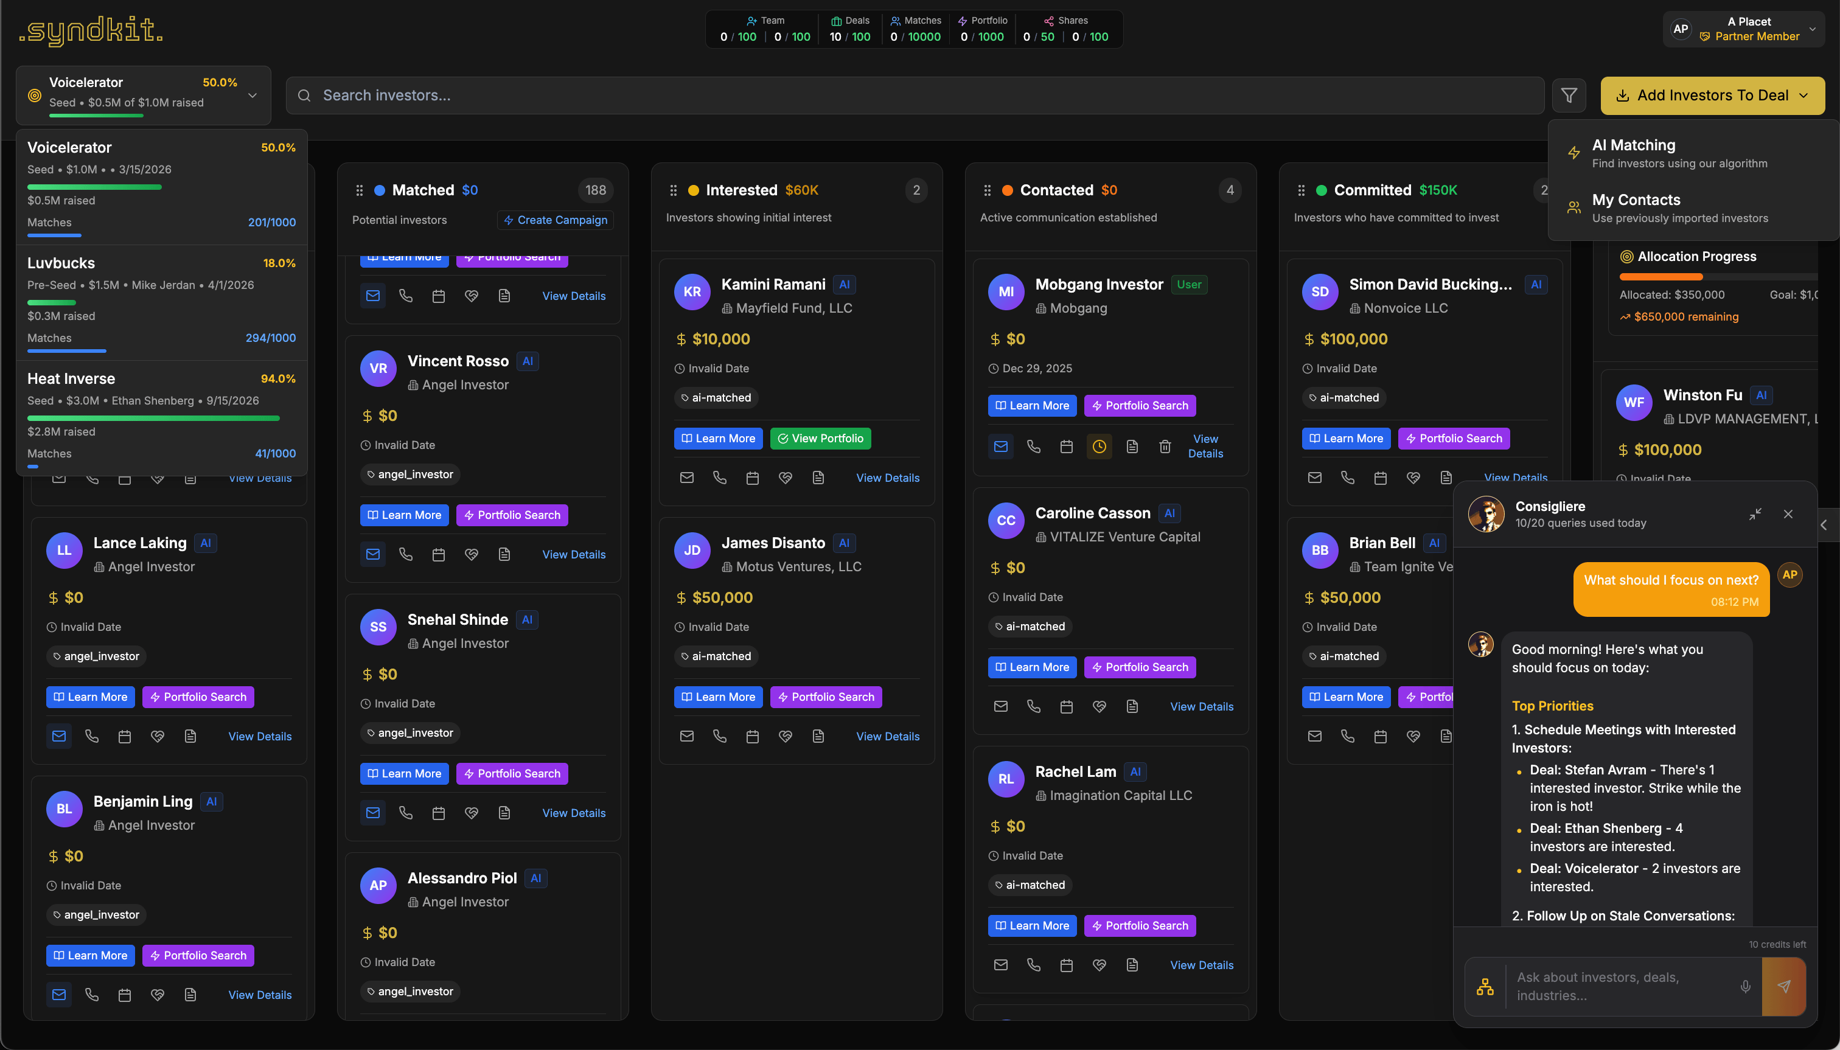This screenshot has width=1840, height=1050.
Task: Click trash icon on Mobgang Investor card
Action: (1165, 447)
